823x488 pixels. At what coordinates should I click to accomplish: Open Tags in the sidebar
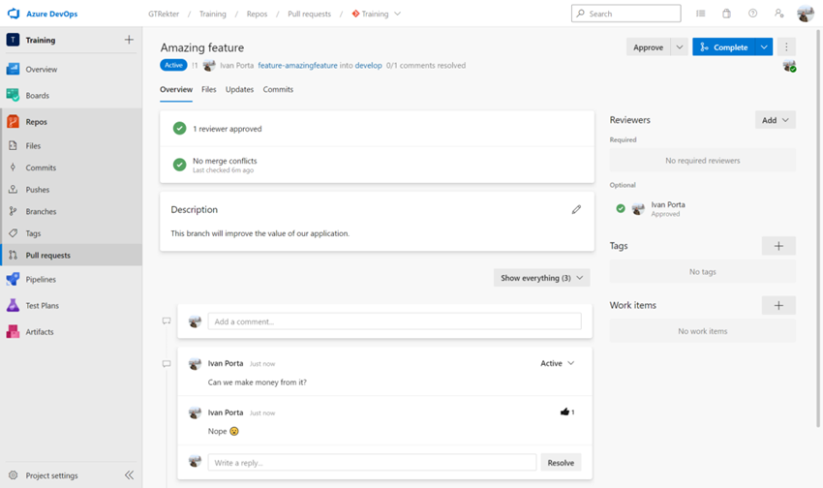33,233
